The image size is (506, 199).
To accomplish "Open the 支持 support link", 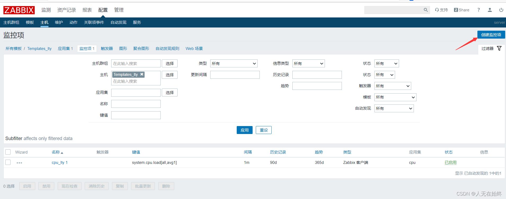I will tap(441, 10).
